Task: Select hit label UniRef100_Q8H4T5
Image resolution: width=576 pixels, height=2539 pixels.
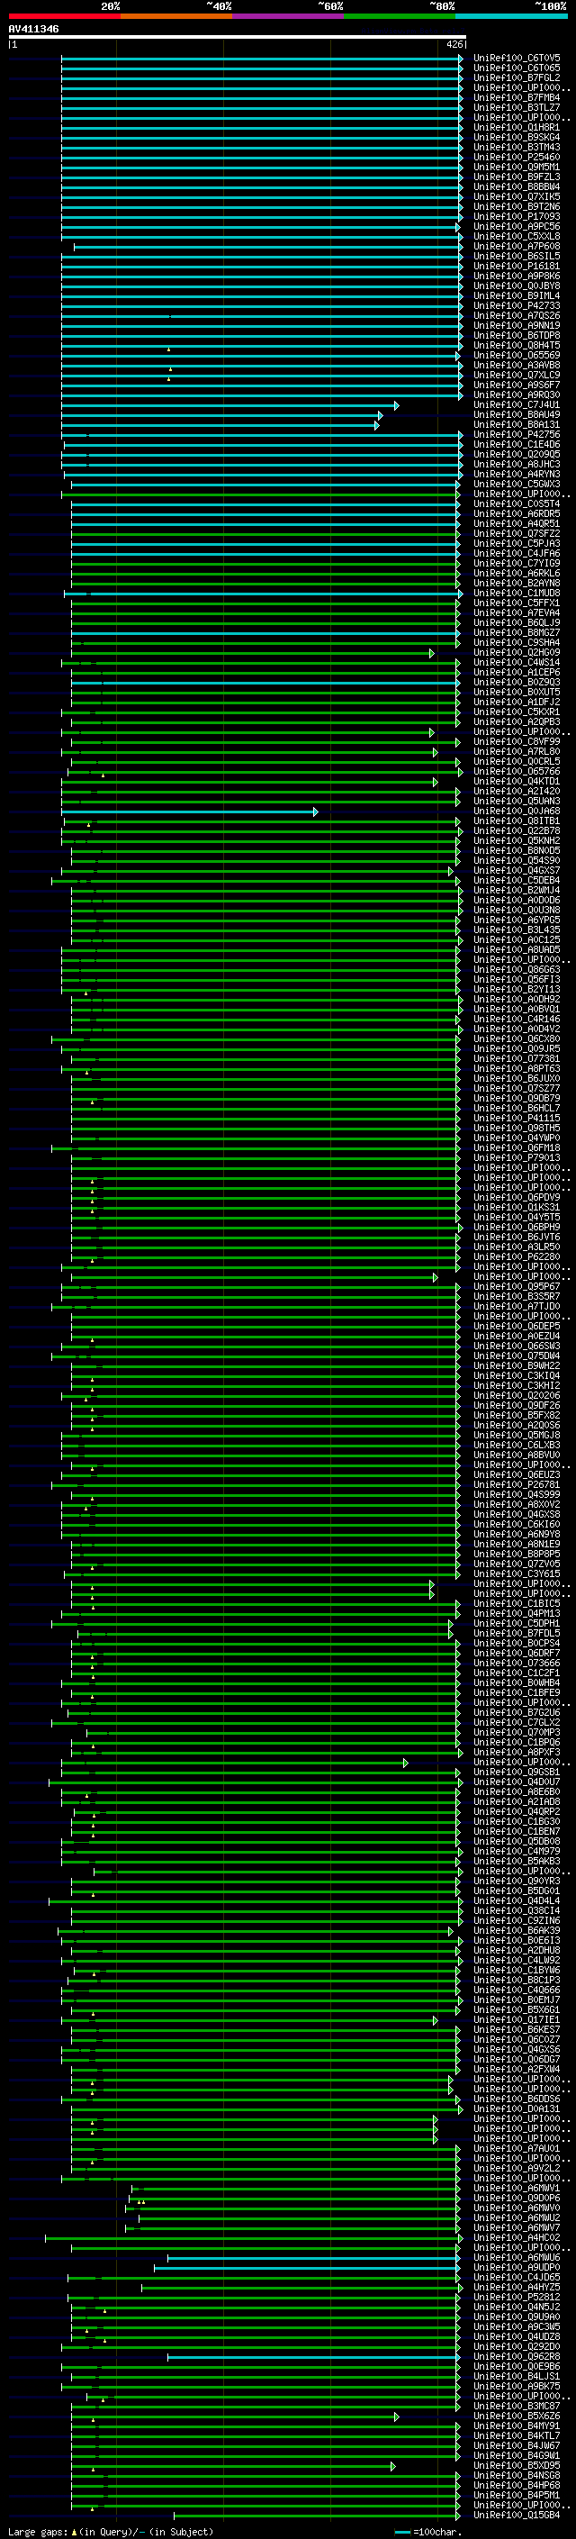Action: click(x=517, y=345)
